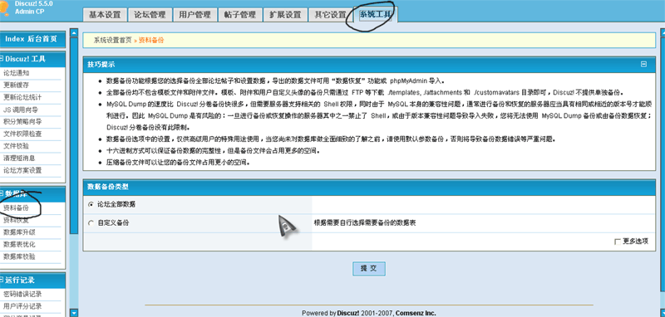Collapse the Discuz! 工具 sidebar section

pyautogui.click(x=2, y=59)
